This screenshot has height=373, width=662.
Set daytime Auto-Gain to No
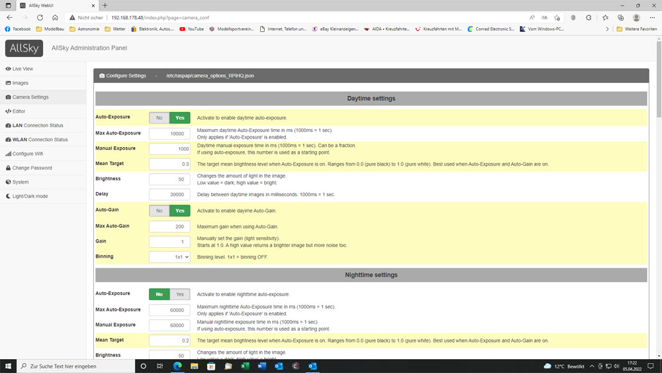pyautogui.click(x=159, y=211)
